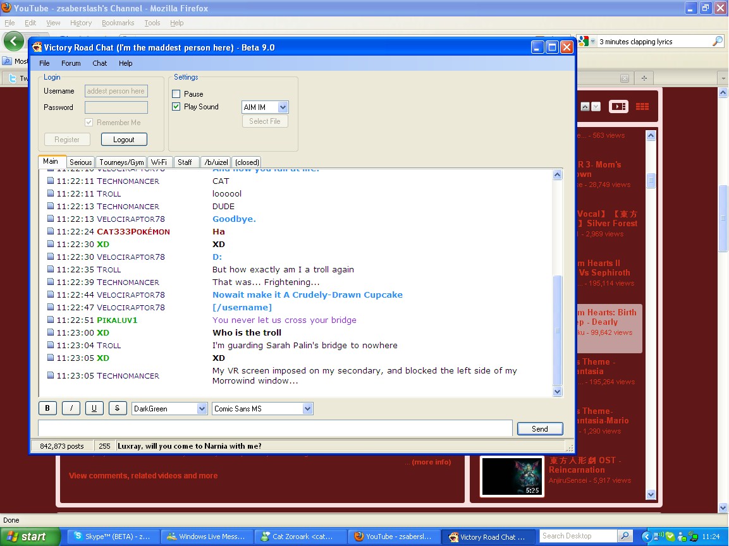This screenshot has width=729, height=546.
Task: Click Firefox back arrow button
Action: (x=14, y=42)
